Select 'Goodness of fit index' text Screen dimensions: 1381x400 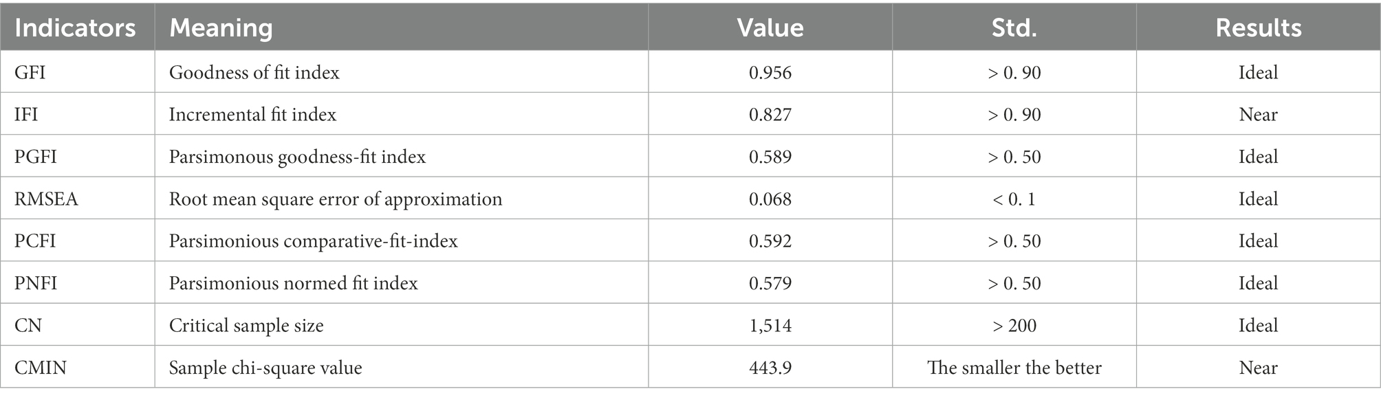[x=254, y=73]
